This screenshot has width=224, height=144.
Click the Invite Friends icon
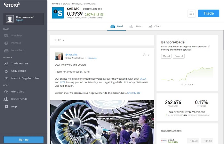(x=6, y=99)
